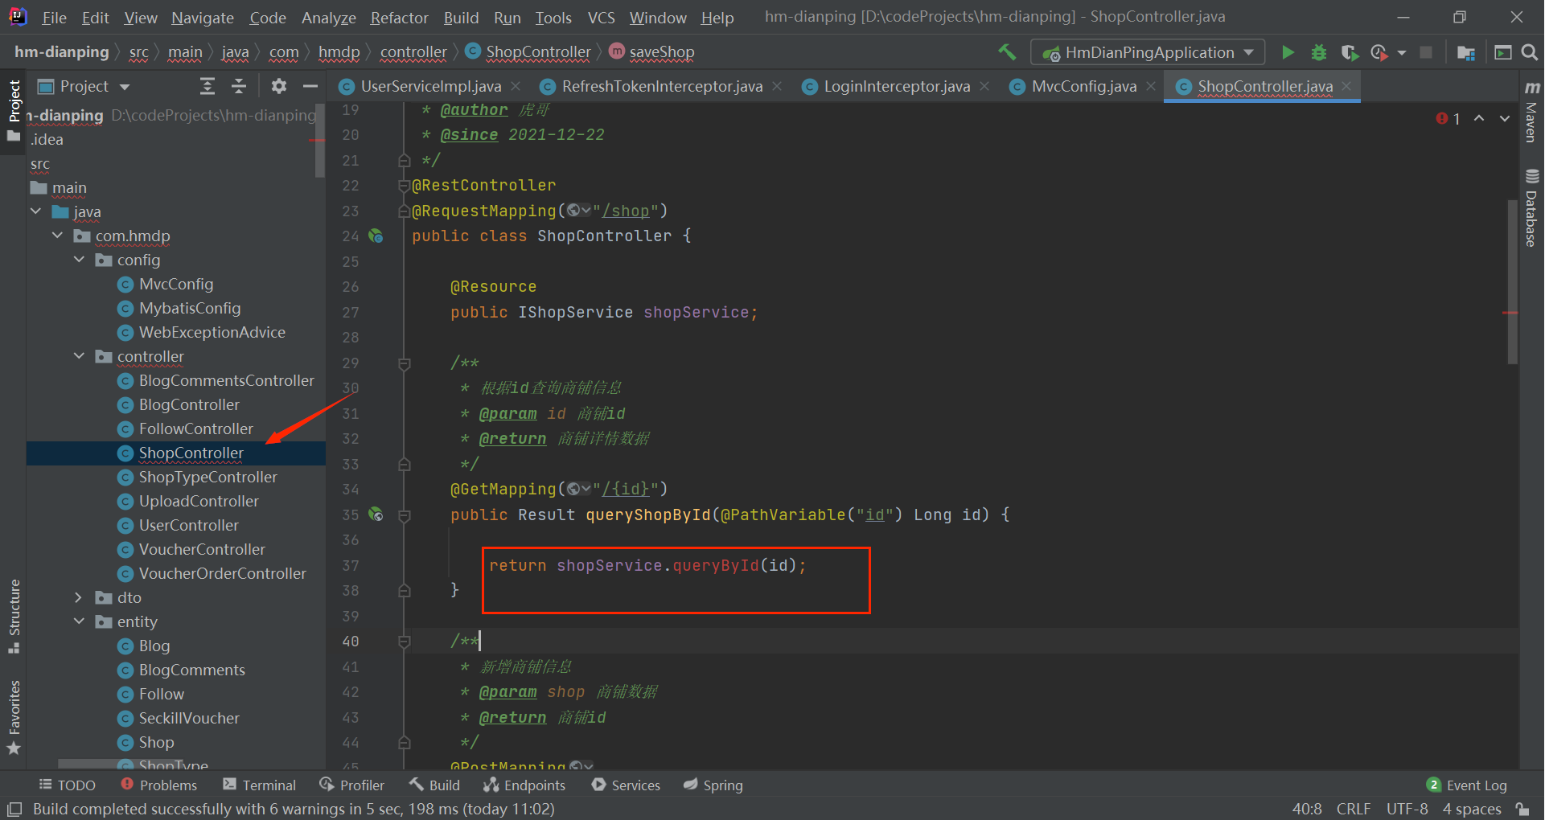Open the Profiler run icon in toolbar
1545x820 pixels.
click(1379, 52)
